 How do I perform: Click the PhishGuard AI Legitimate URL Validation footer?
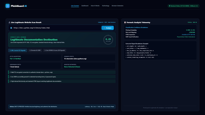click(x=160, y=108)
